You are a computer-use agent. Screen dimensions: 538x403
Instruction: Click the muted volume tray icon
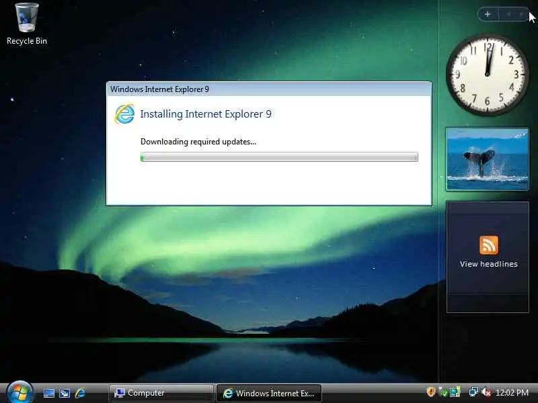pyautogui.click(x=486, y=392)
